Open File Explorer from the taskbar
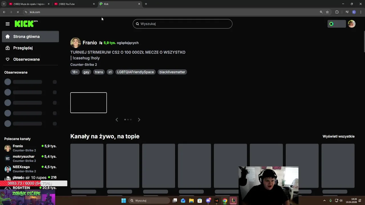The width and height of the screenshot is (365, 205). click(191, 200)
